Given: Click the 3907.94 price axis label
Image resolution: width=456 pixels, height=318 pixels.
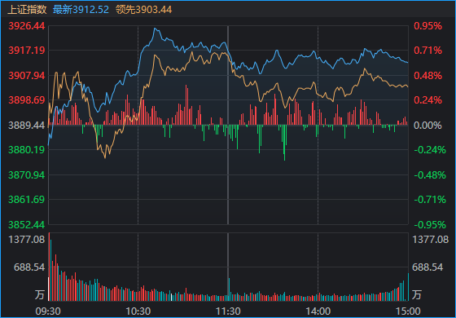Looking at the screenshot, I should pyautogui.click(x=26, y=76).
